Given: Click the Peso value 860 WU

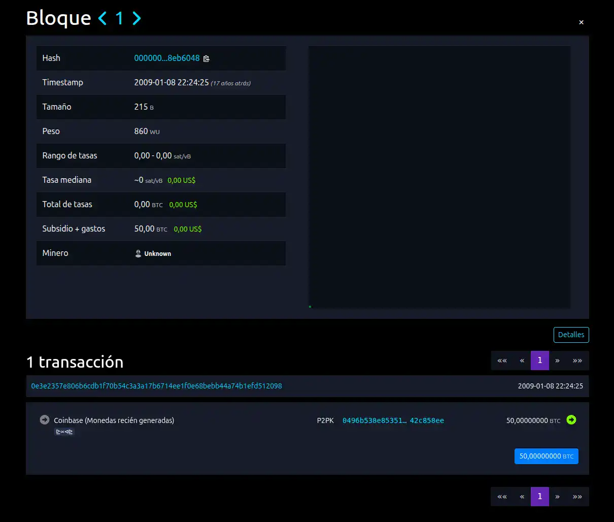Looking at the screenshot, I should point(147,131).
